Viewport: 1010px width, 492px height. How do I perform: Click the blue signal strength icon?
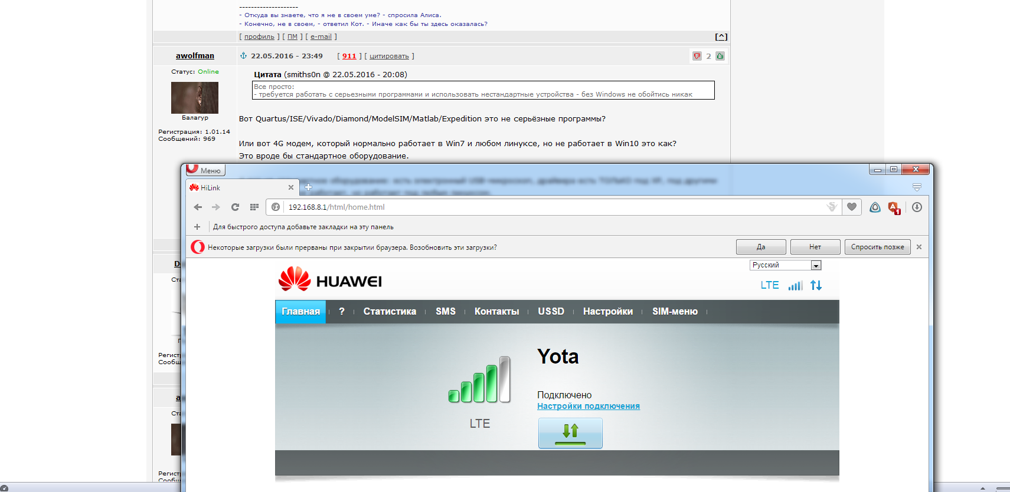[x=795, y=285]
